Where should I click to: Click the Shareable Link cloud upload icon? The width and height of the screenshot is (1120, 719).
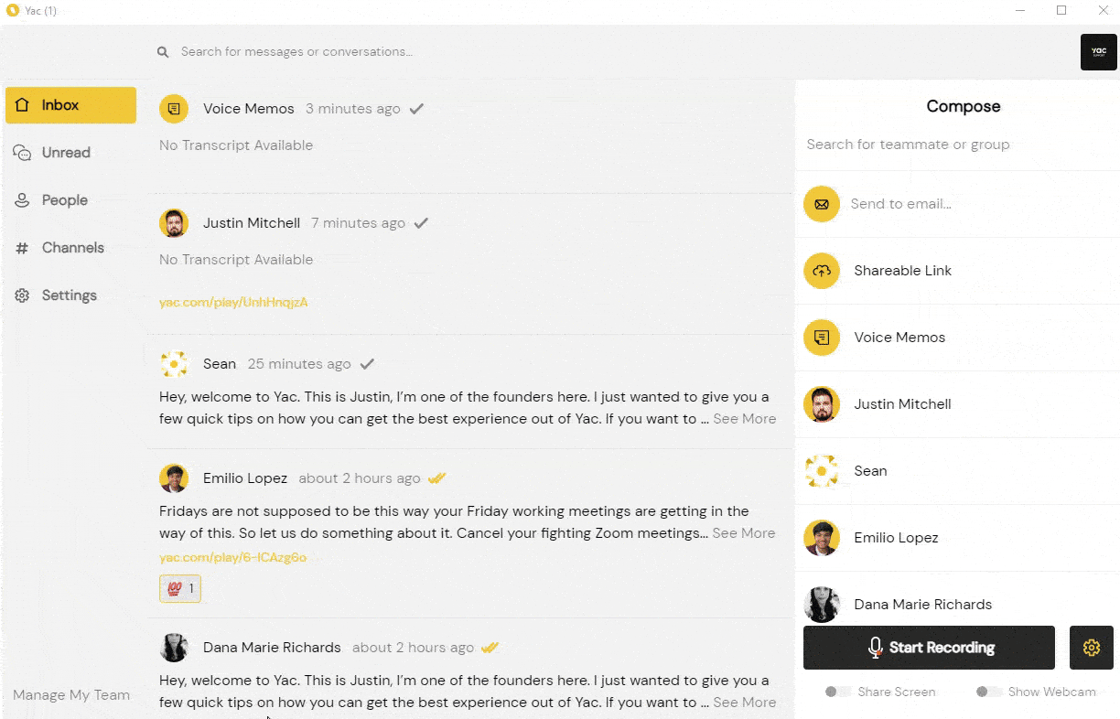[x=822, y=271]
